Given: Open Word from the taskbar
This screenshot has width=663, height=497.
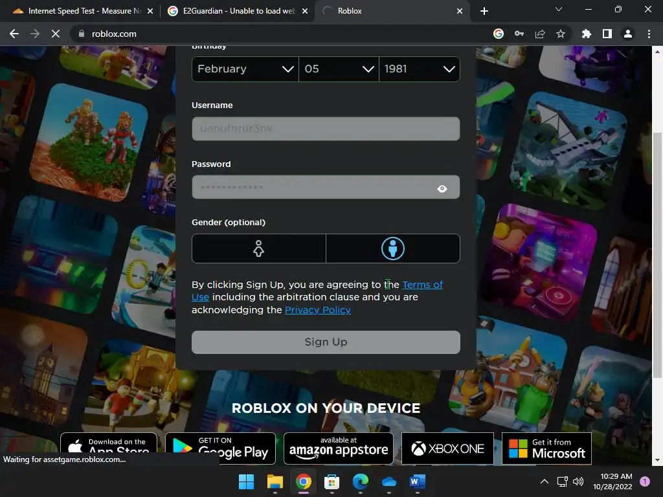Looking at the screenshot, I should click(x=418, y=481).
